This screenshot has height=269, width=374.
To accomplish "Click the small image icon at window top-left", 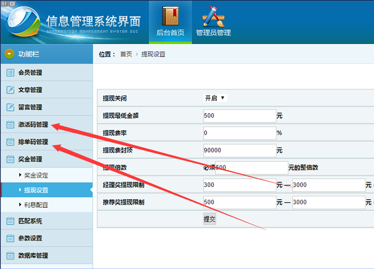I will [x=12, y=3].
